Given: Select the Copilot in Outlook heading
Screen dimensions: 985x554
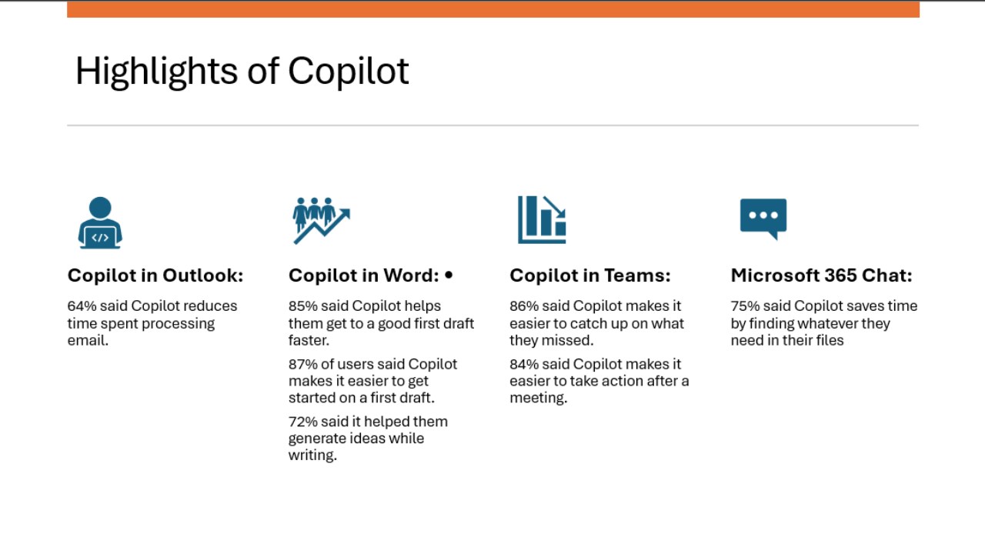Looking at the screenshot, I should [x=155, y=275].
